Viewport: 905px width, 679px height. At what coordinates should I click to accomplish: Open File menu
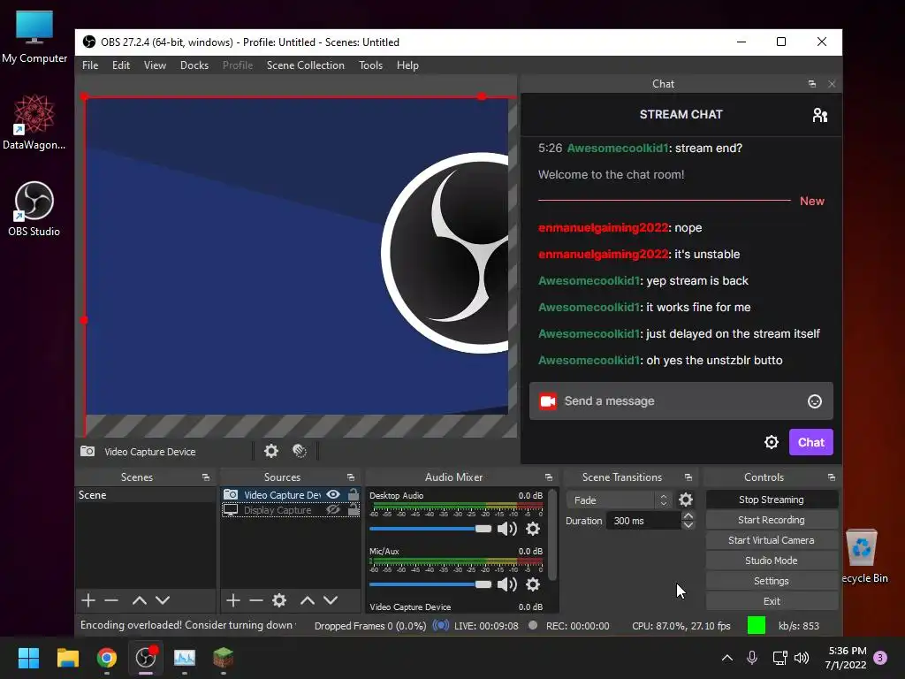(90, 65)
